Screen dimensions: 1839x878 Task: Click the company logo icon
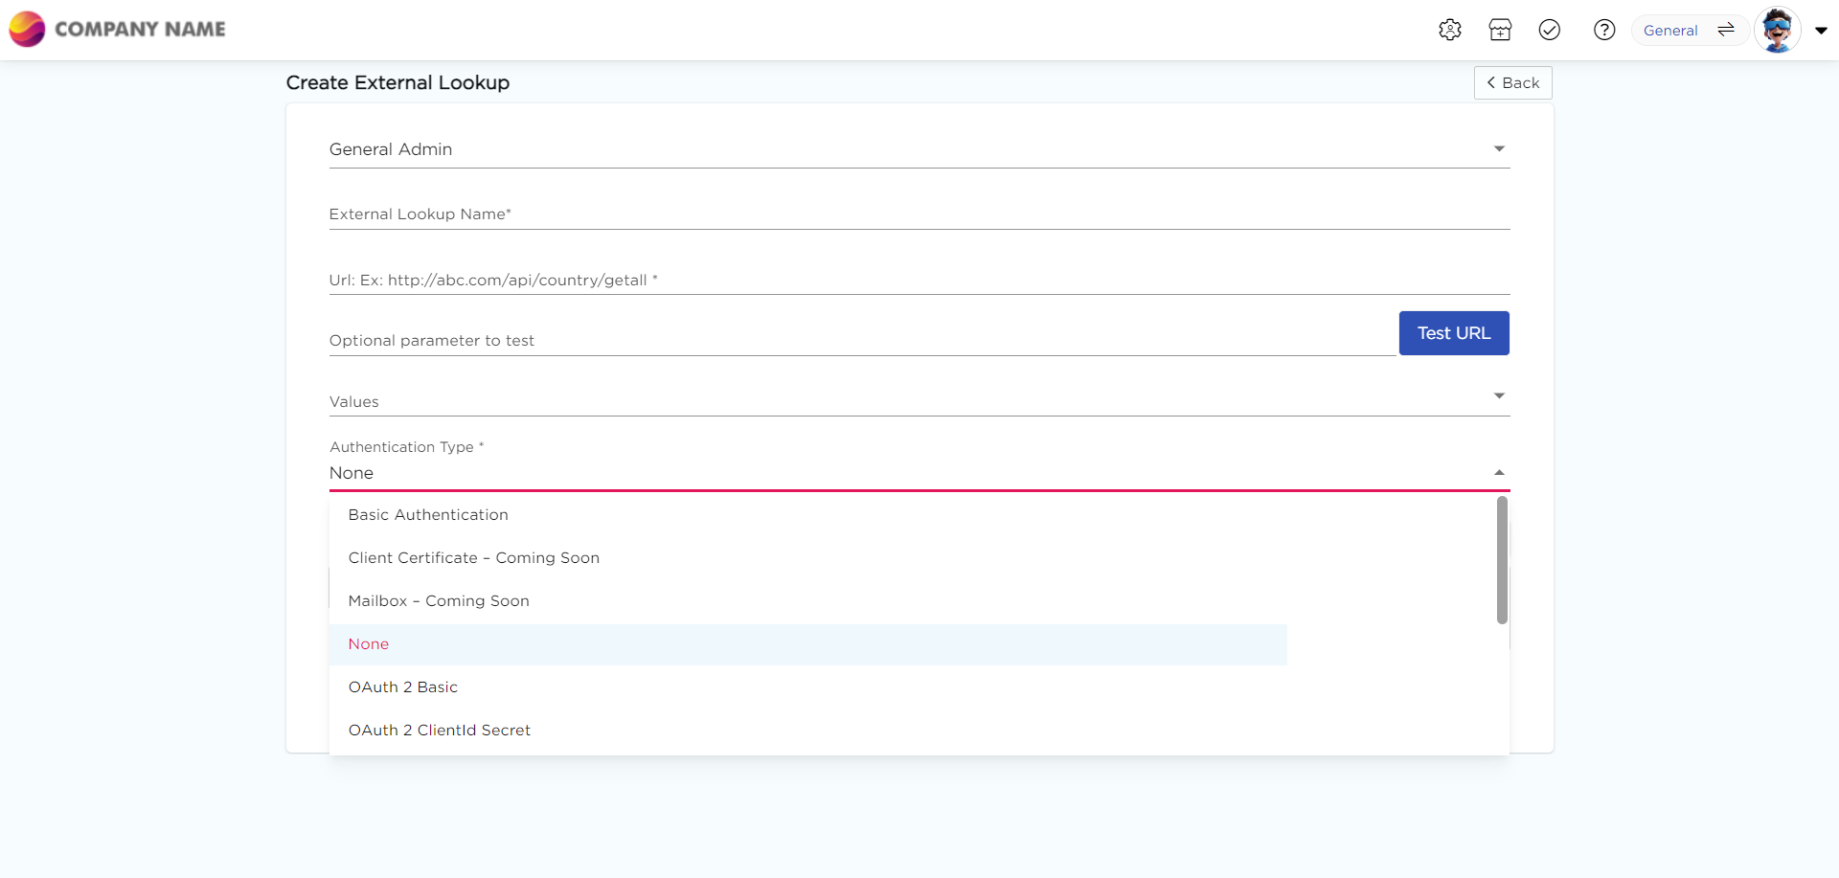(x=27, y=29)
